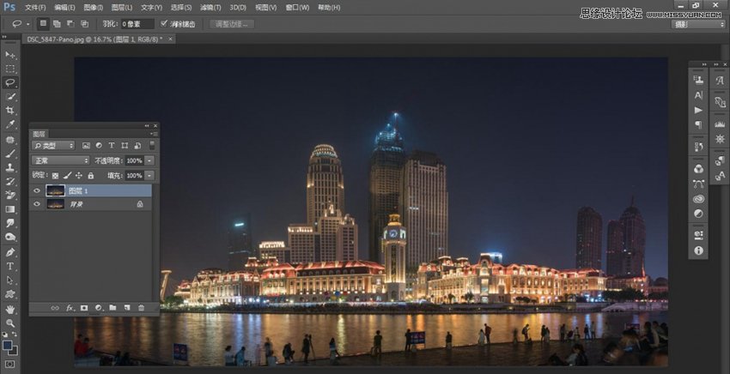Expand the opacity (不透明度) slider arrow
The height and width of the screenshot is (374, 730).
(149, 160)
